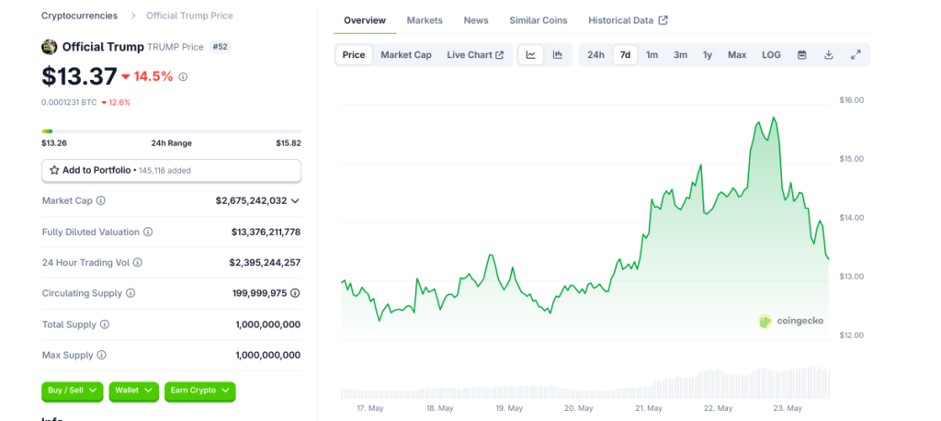
Task: Click the download chart data icon
Action: pos(829,54)
